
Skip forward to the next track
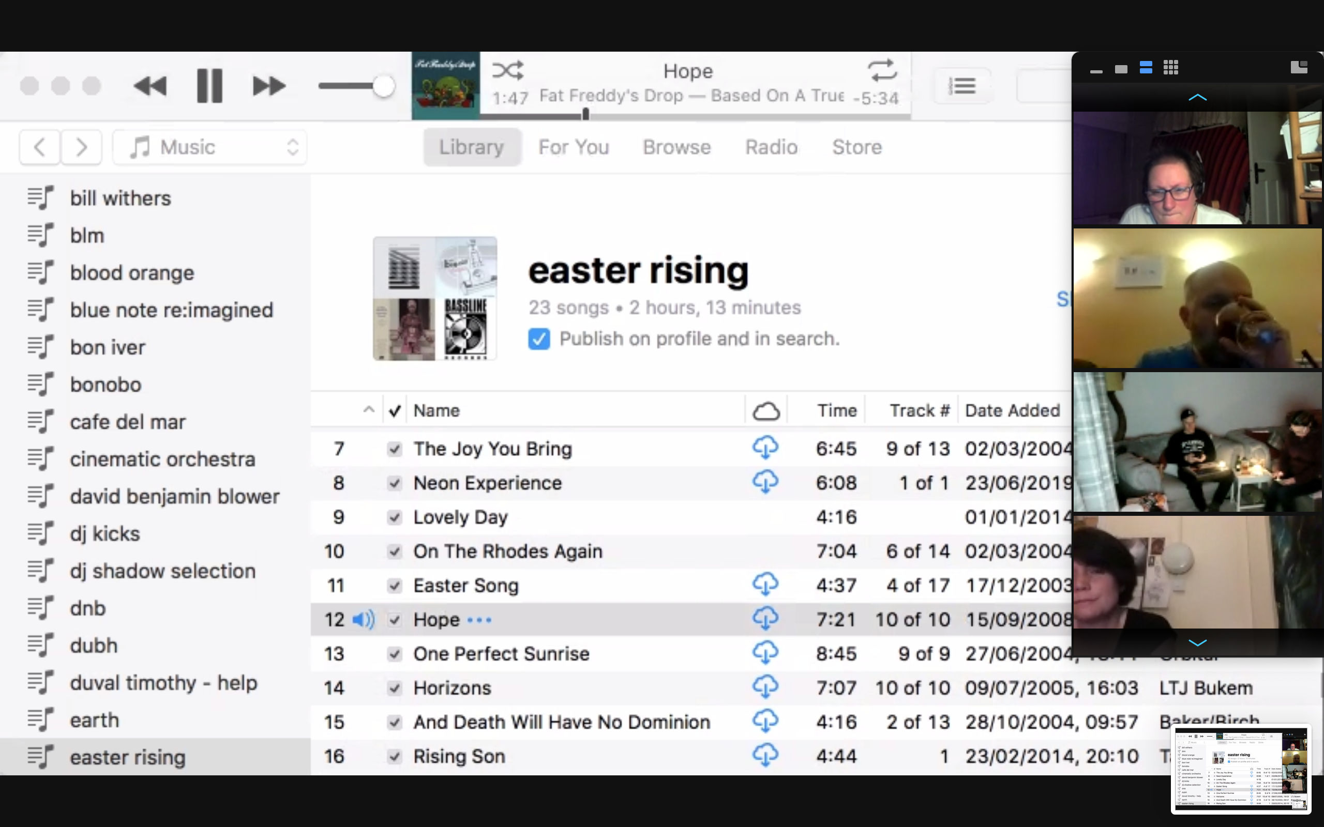pos(268,86)
